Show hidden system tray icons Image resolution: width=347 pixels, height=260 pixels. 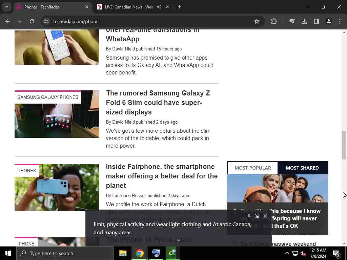287,253
